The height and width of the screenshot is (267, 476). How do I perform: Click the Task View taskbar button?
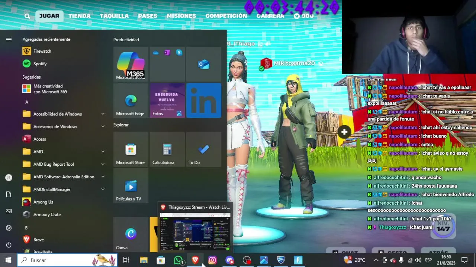coord(126,260)
